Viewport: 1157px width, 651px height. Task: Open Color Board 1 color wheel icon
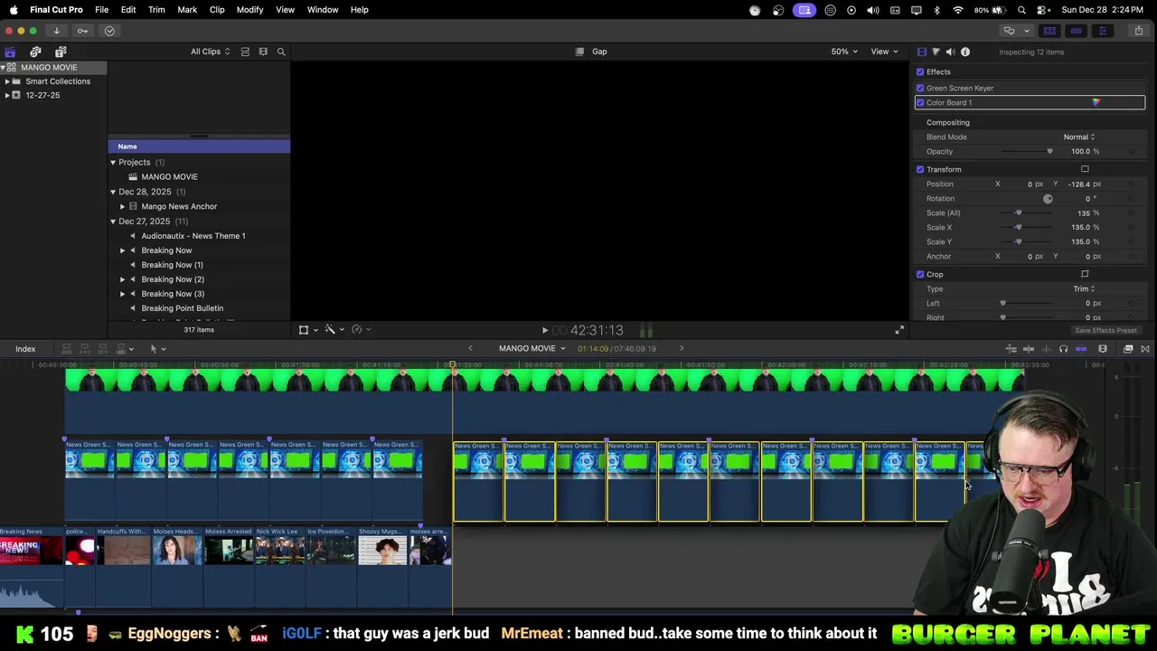click(1096, 102)
